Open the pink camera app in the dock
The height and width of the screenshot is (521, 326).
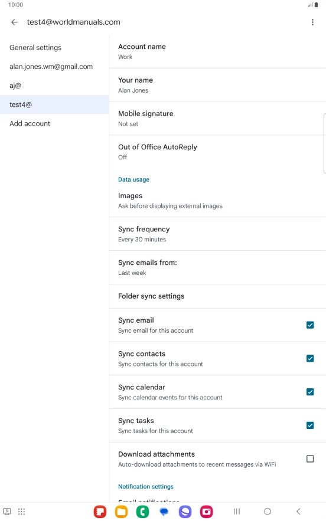tap(207, 512)
